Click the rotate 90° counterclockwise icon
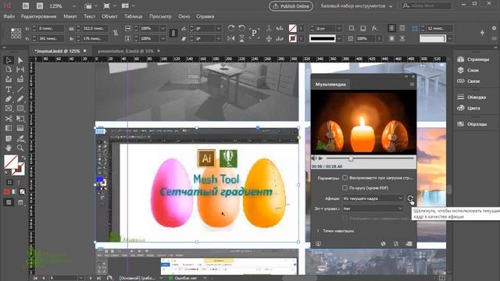Screen dimensions: 500x281 241,28
